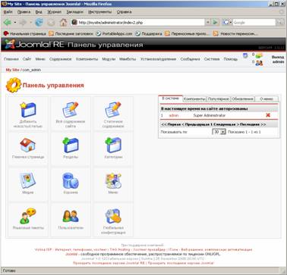
Task: Open the Закладки menu
Action: (x=74, y=12)
